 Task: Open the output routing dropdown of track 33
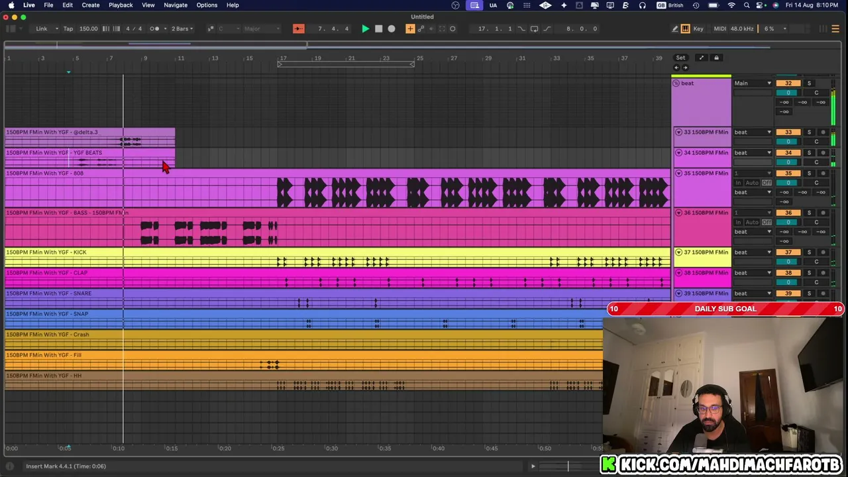(x=753, y=132)
